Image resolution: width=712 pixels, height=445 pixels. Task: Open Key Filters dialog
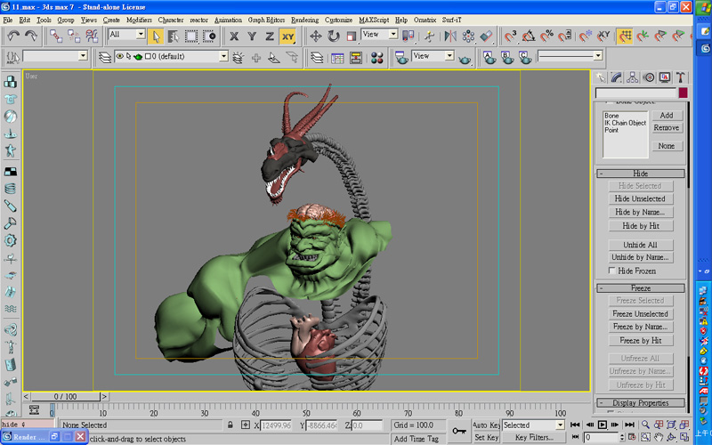[534, 438]
